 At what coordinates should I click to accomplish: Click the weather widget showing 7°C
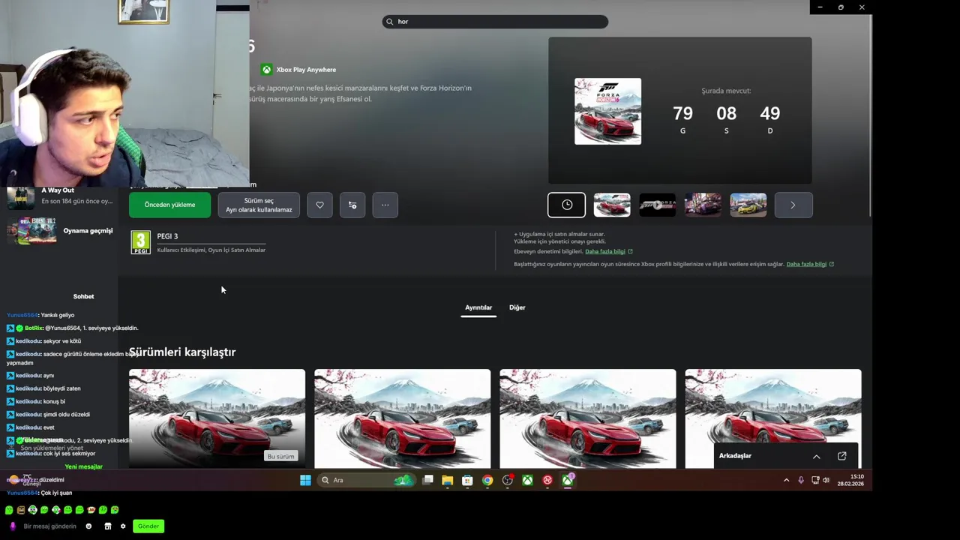click(x=26, y=480)
